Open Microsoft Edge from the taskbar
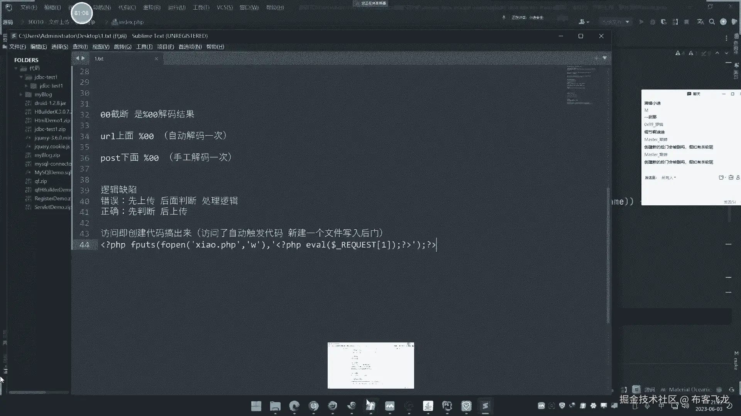The width and height of the screenshot is (741, 416). coord(294,406)
